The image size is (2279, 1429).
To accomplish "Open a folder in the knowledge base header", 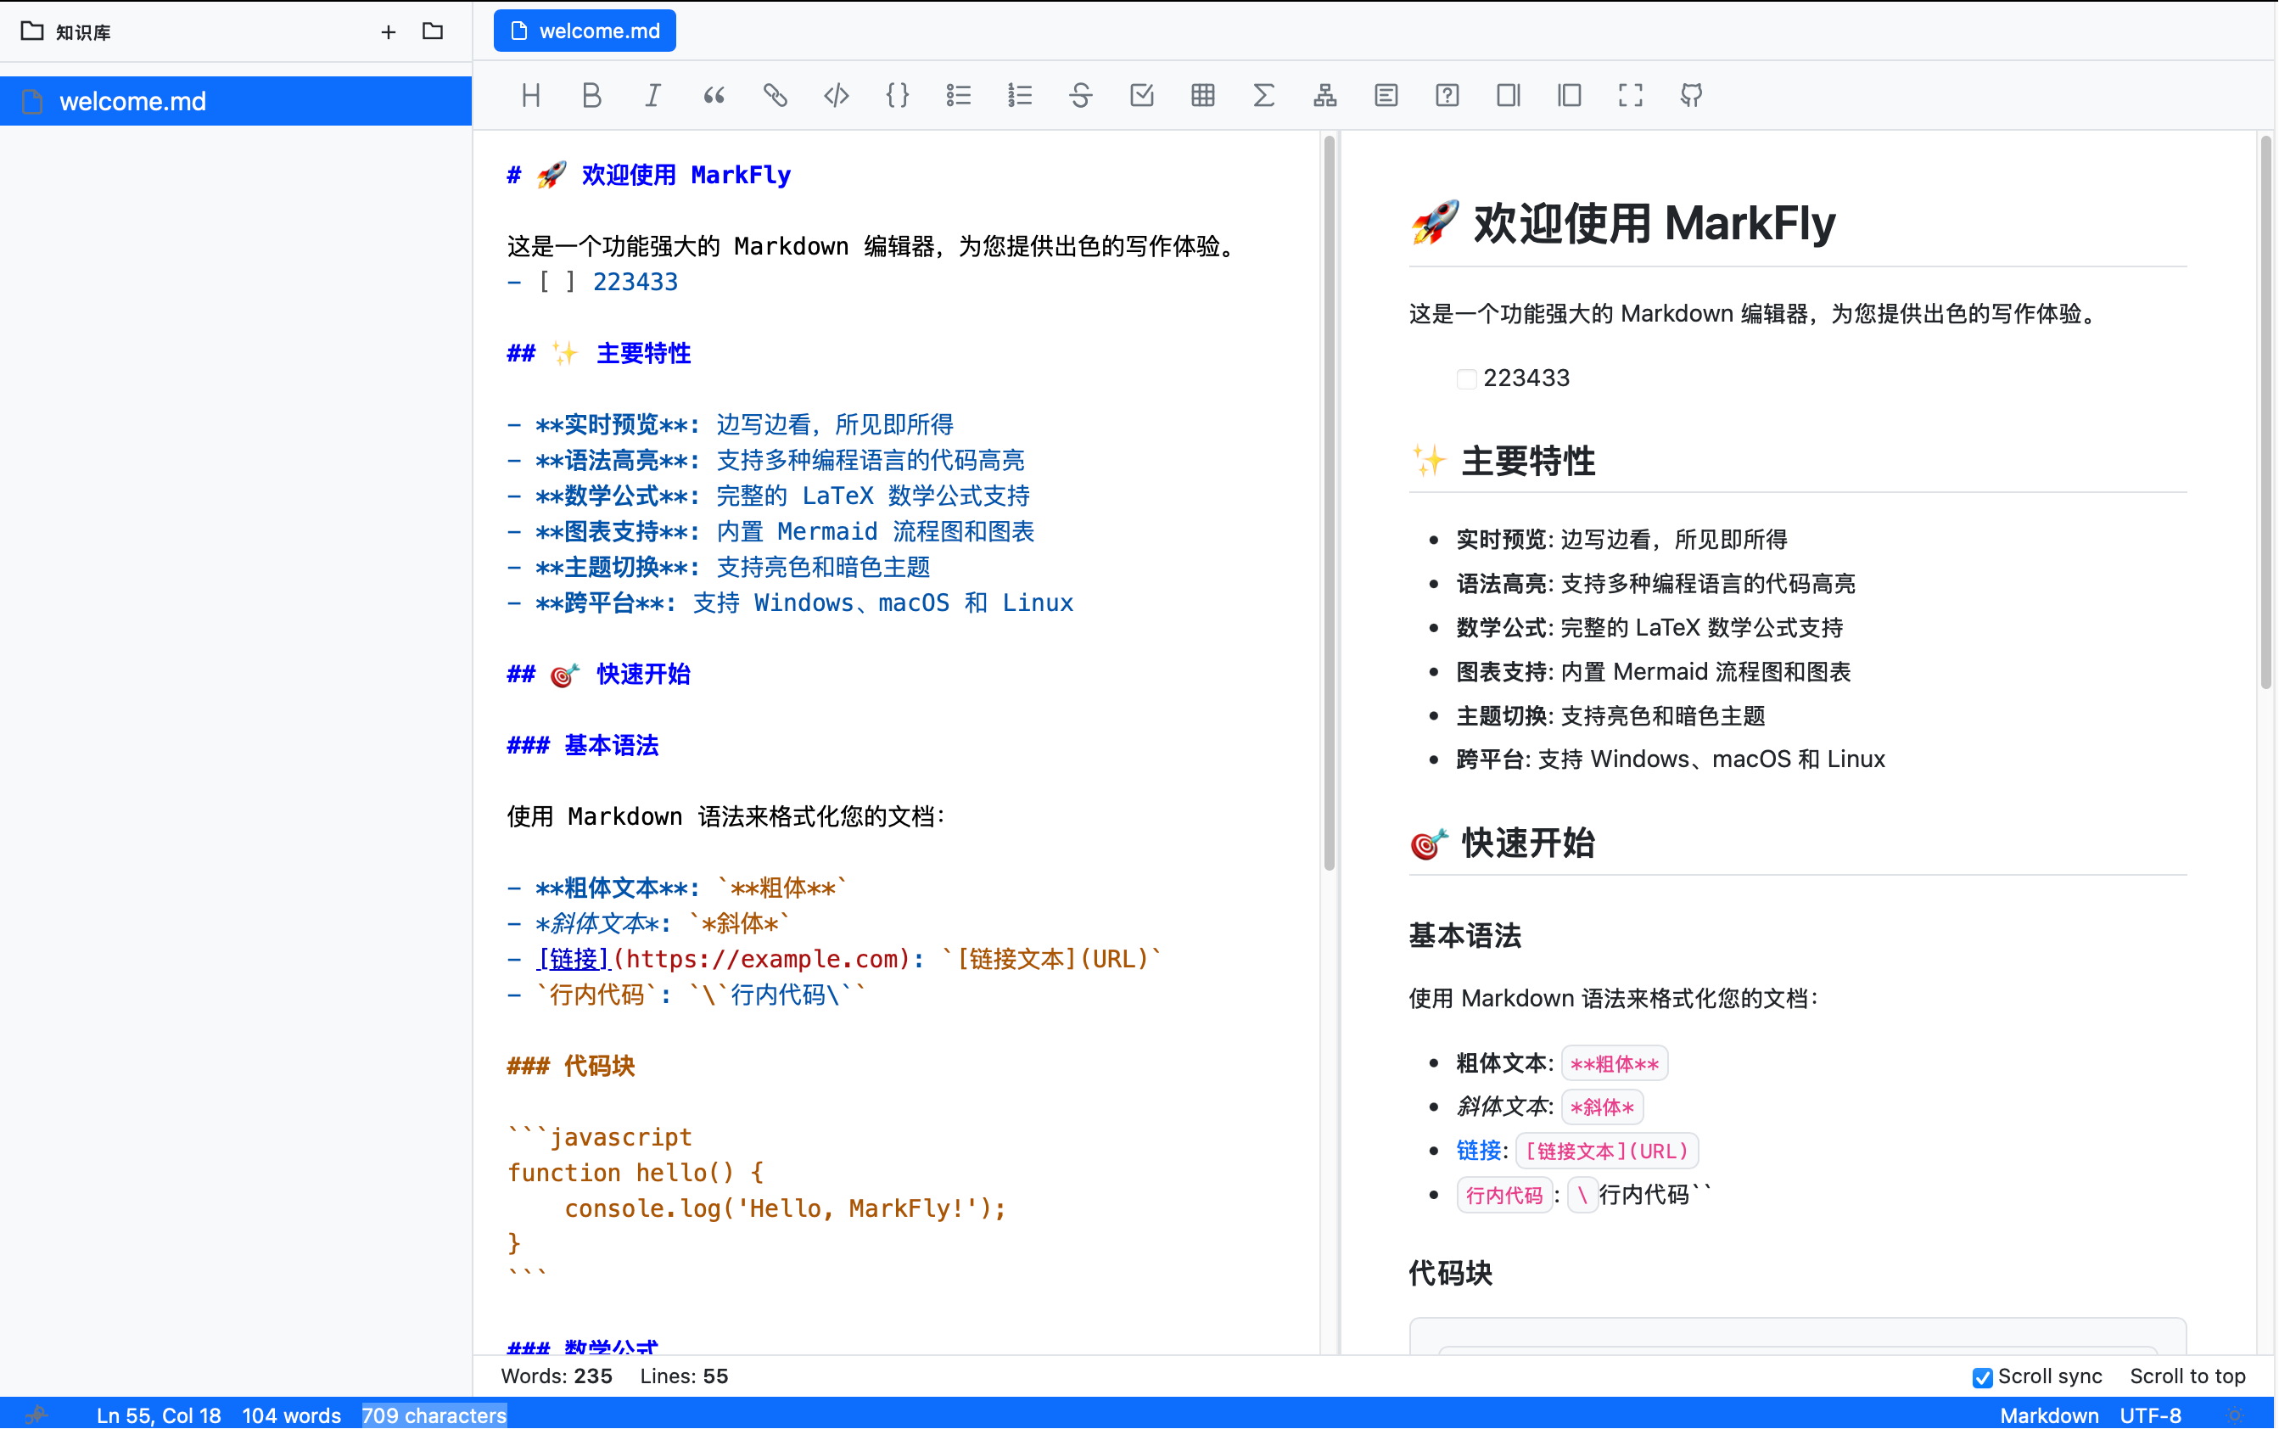I will [x=433, y=31].
